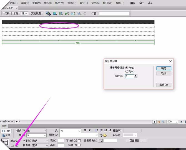Click the merge cells icon

coord(12,146)
